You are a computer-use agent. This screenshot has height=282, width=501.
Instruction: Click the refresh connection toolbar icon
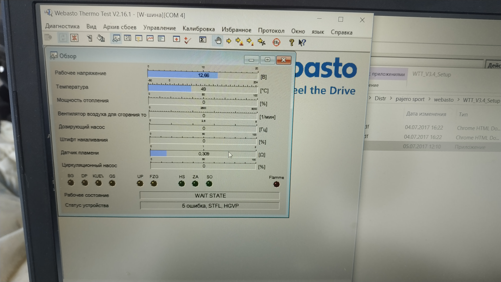63,38
